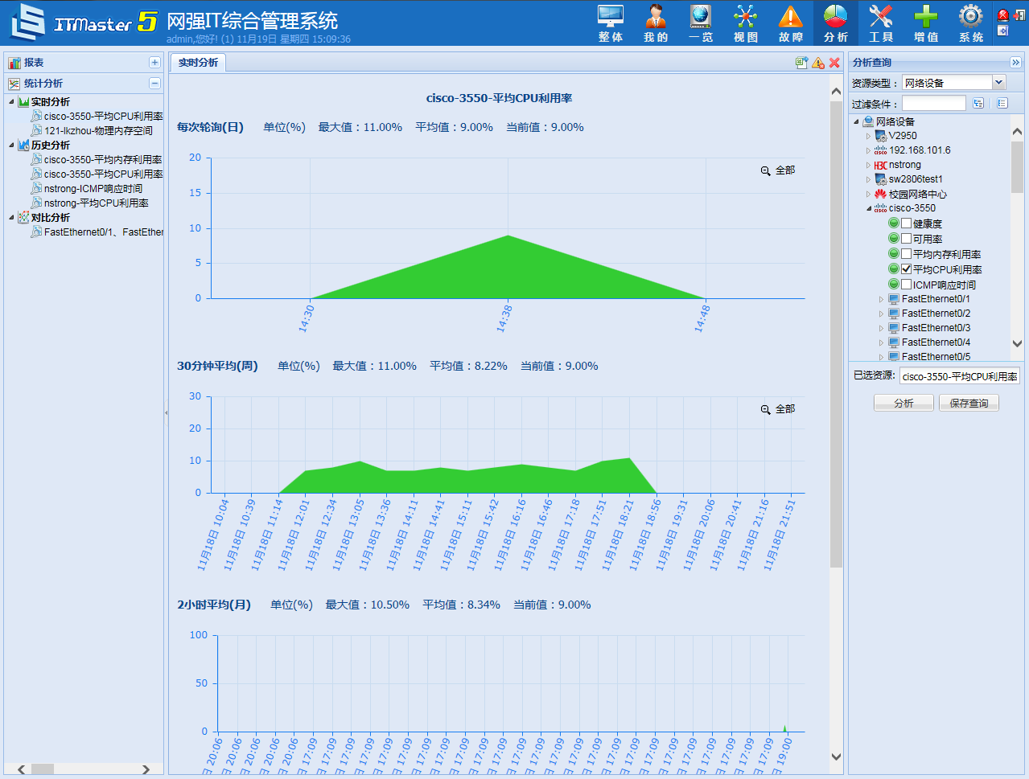Collapse the 对比分析 tree node
1029x779 pixels.
coord(12,218)
